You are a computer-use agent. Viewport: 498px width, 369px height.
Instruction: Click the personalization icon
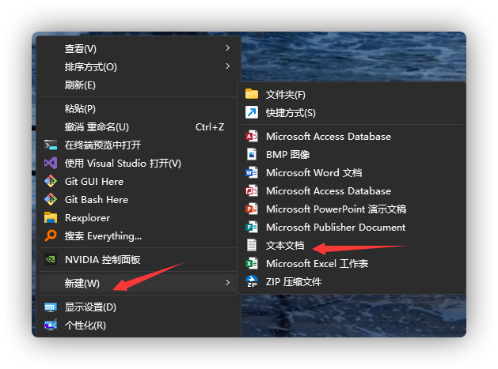click(51, 325)
